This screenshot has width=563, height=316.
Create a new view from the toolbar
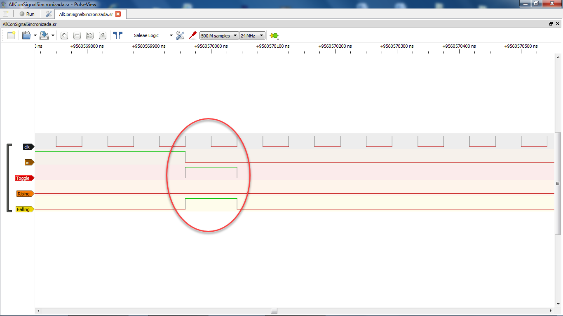point(11,35)
